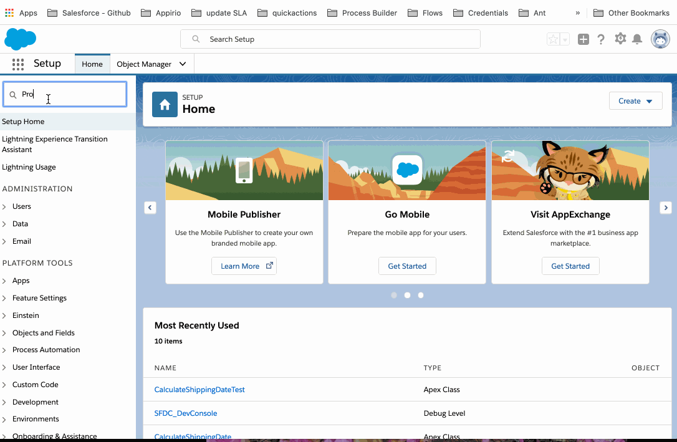Open update SLA bookmark folder

pyautogui.click(x=219, y=13)
